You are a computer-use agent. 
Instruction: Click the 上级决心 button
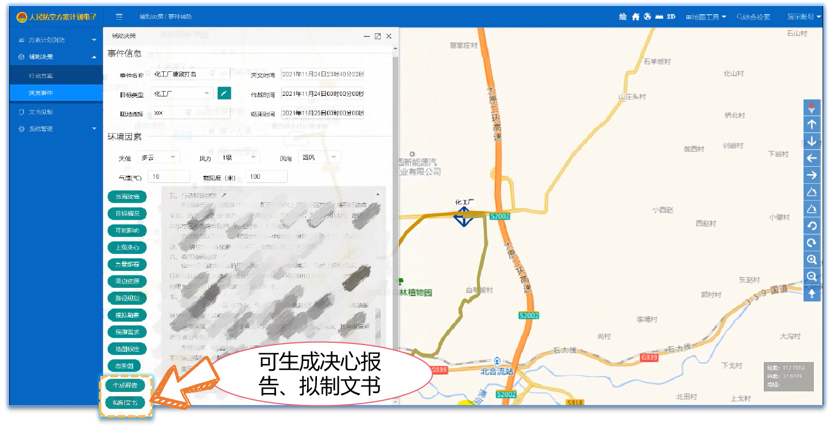click(128, 247)
